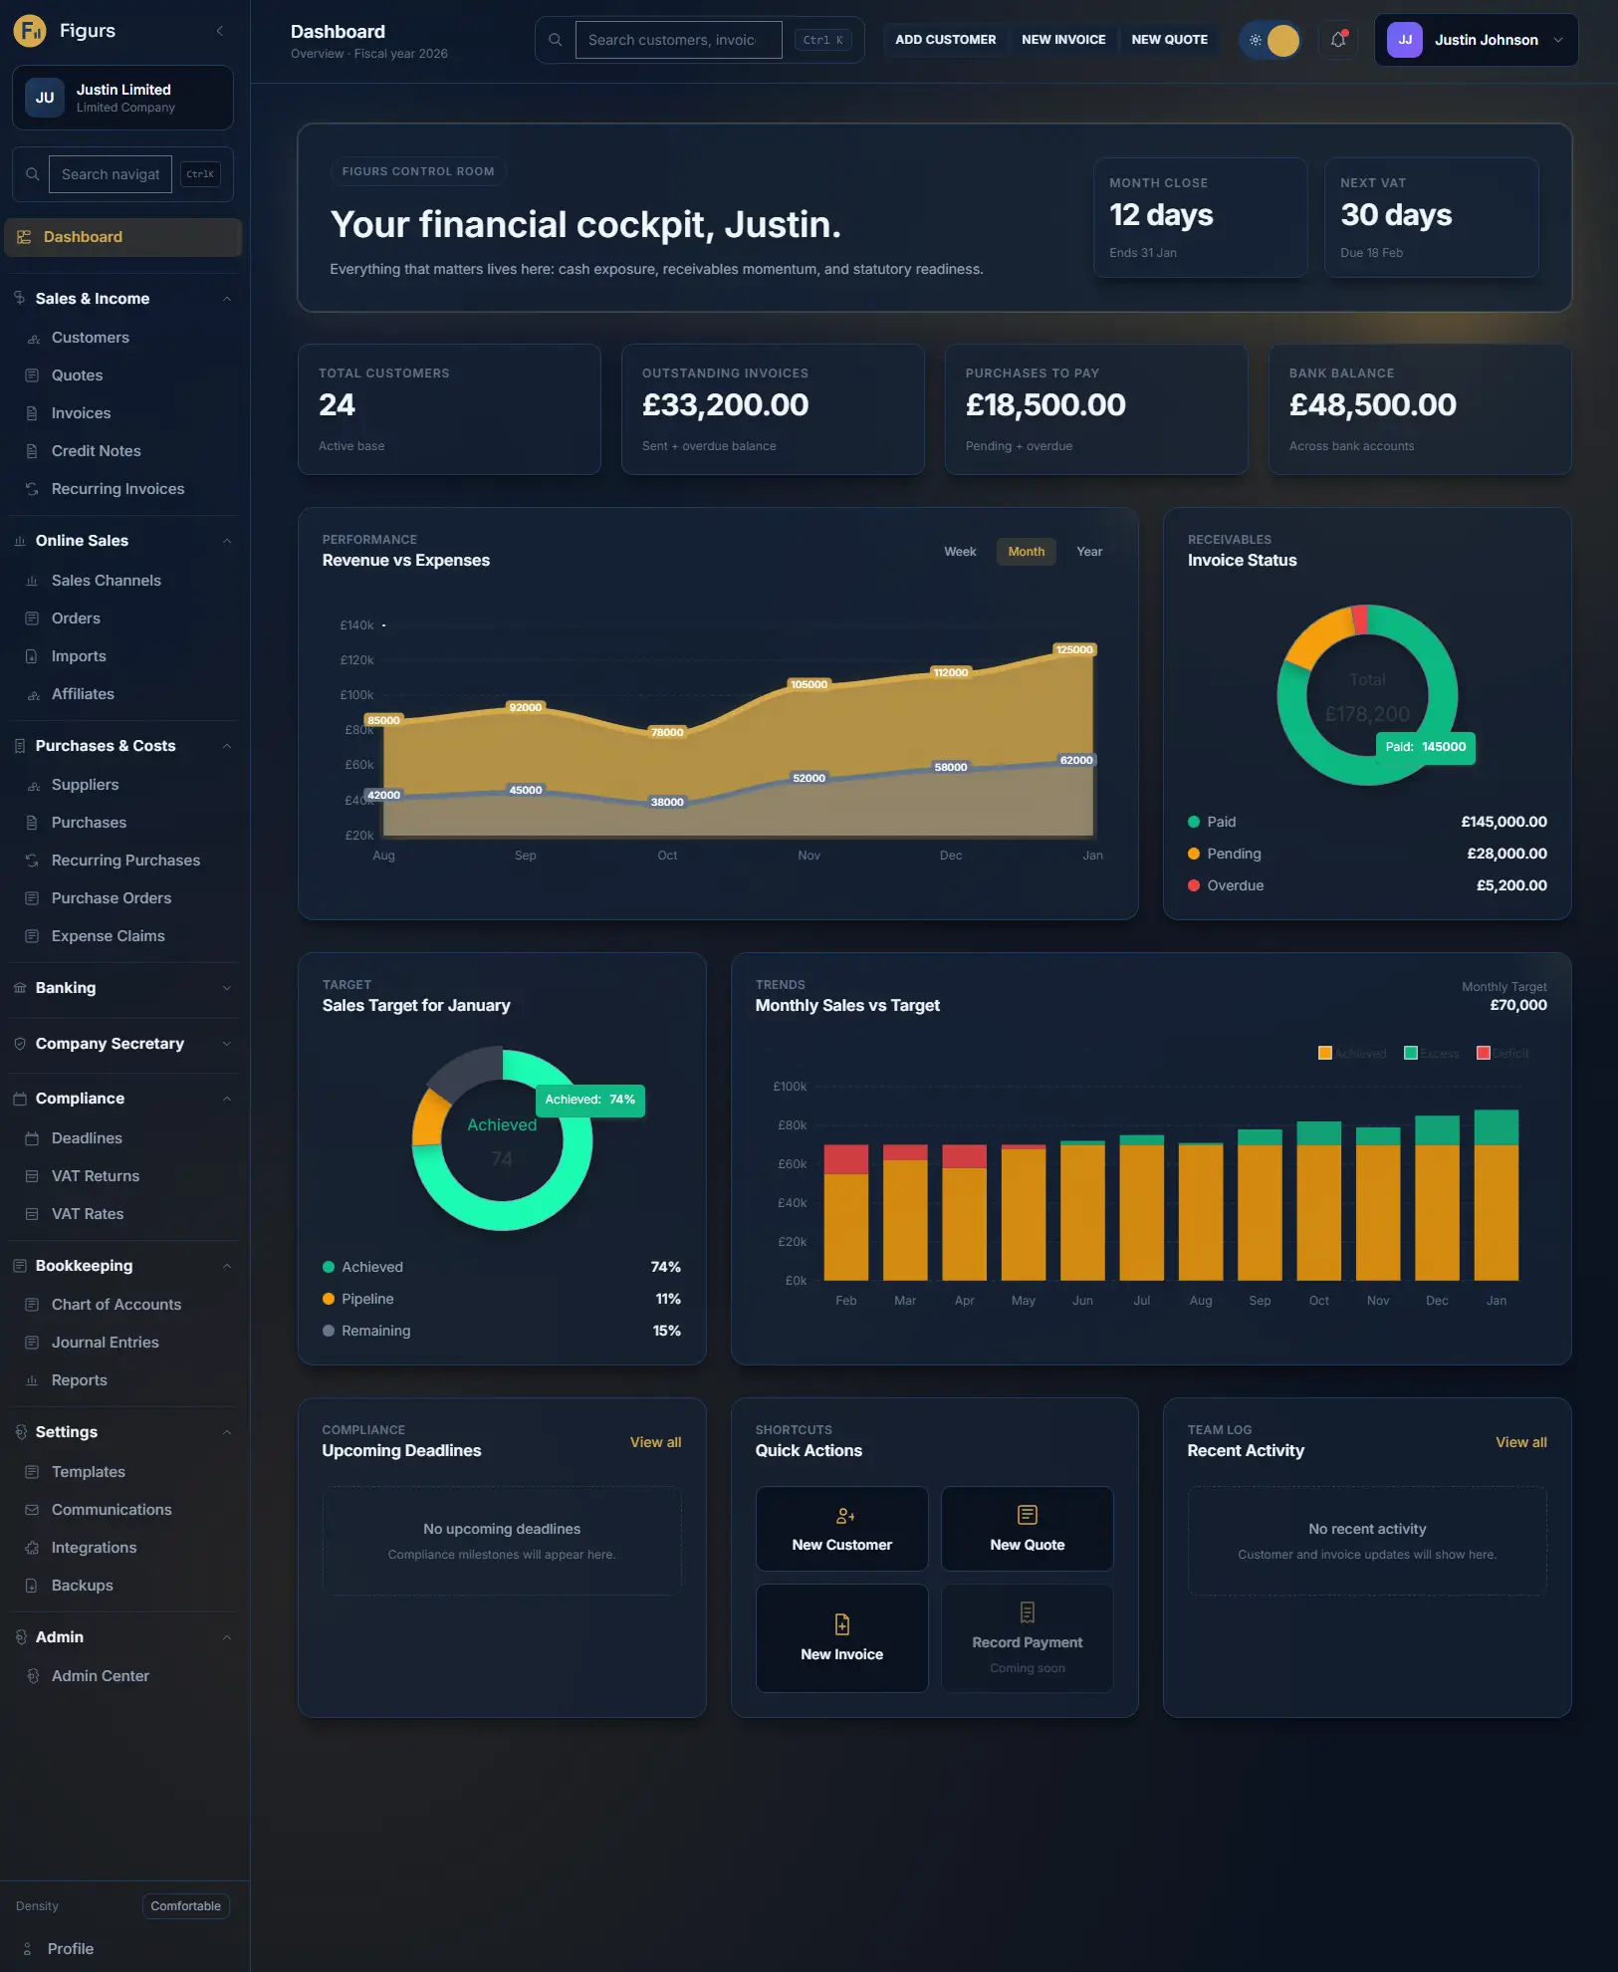Click View all in Upcoming Deadlines

point(654,1441)
